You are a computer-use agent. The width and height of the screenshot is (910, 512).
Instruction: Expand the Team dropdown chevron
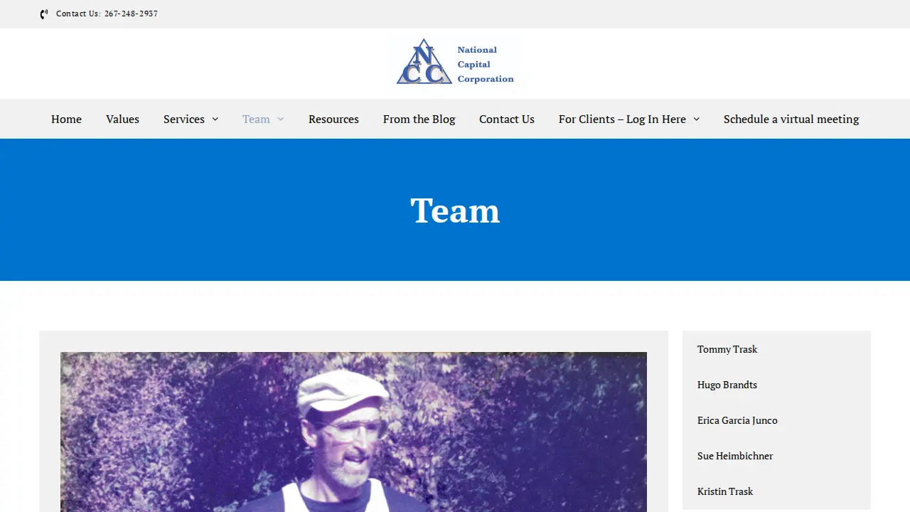[x=281, y=119]
